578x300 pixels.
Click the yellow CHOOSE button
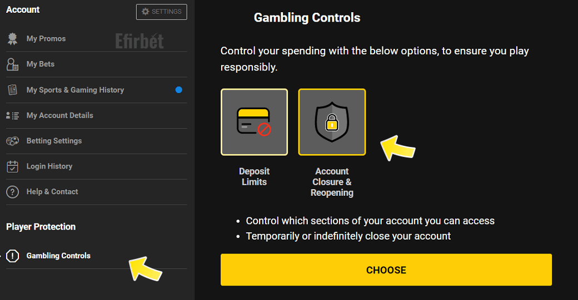pos(386,270)
